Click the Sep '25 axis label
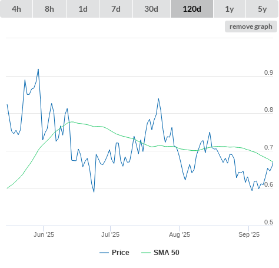 (249, 234)
